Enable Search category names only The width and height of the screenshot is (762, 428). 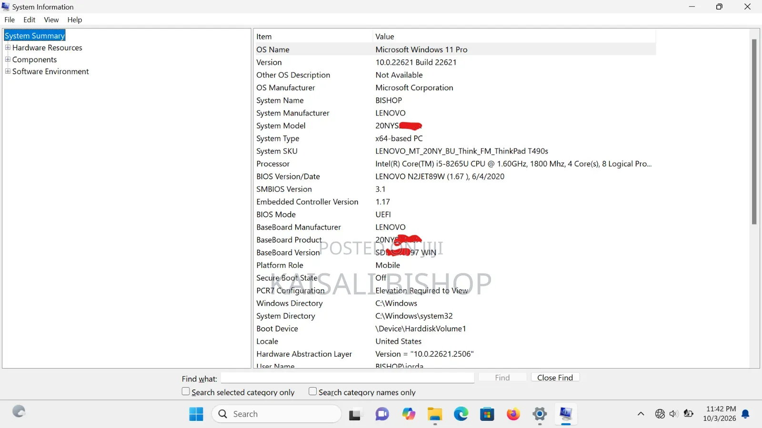pos(313,391)
